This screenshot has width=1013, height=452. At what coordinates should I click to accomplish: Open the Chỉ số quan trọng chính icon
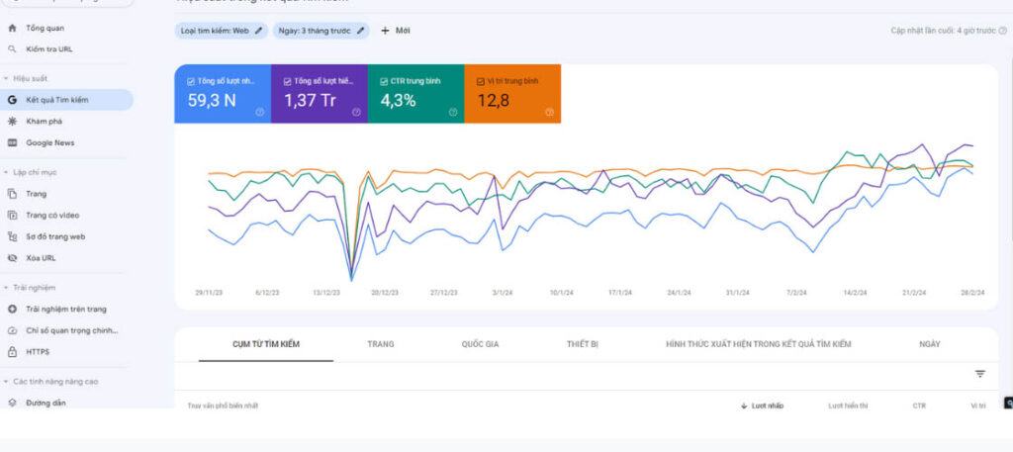12,330
